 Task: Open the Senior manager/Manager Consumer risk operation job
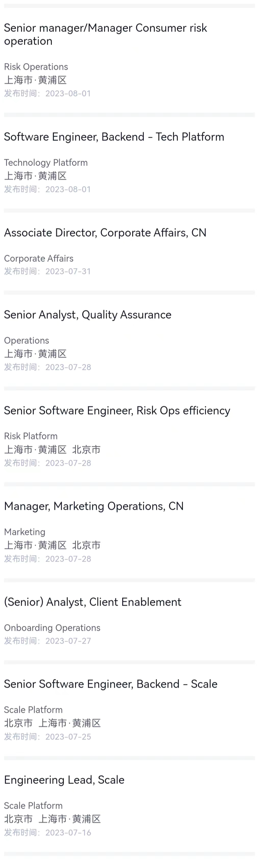click(105, 34)
